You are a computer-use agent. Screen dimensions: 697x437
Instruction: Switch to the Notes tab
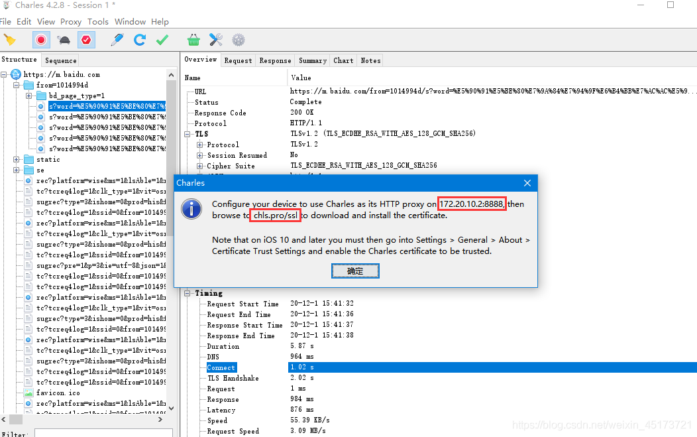click(x=371, y=60)
